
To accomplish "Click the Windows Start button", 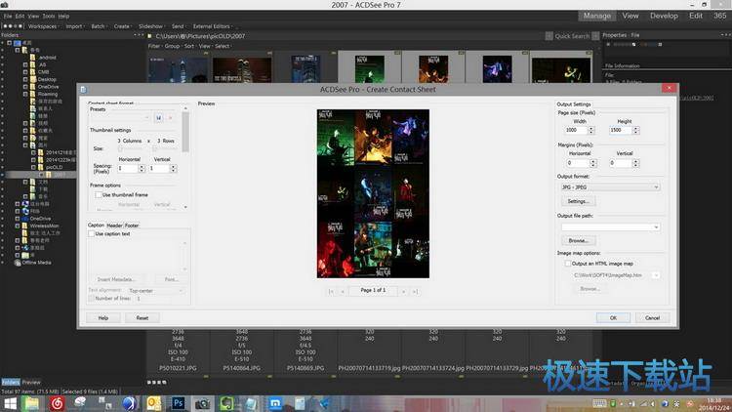I will (x=12, y=402).
